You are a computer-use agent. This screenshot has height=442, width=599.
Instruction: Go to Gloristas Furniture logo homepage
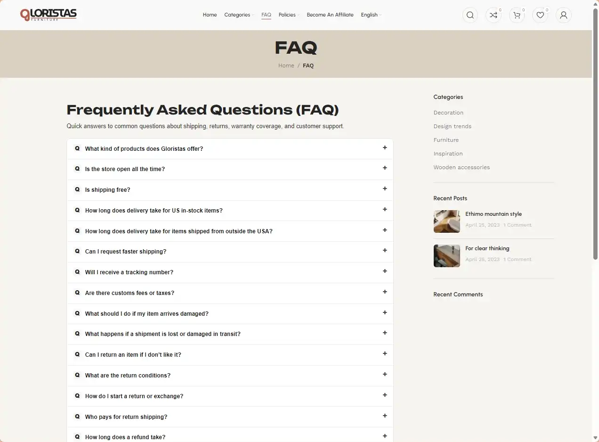pyautogui.click(x=49, y=15)
